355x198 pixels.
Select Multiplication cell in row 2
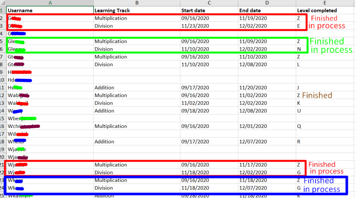137,18
